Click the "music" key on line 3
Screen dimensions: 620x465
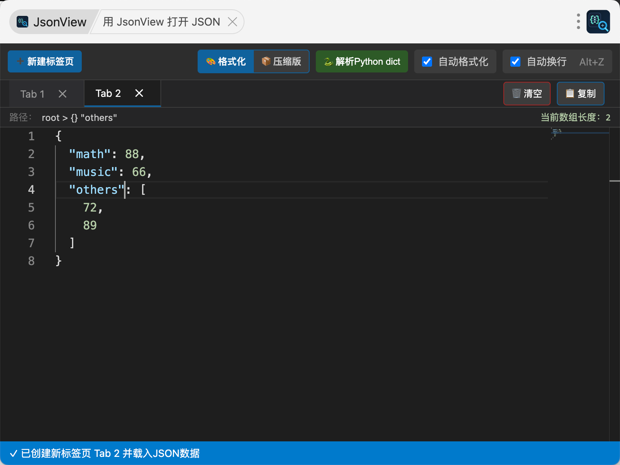(93, 172)
